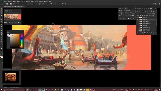The width and height of the screenshot is (161, 91).
Task: Expand the 淡出效果 action steps
Action: [x=124, y=12]
